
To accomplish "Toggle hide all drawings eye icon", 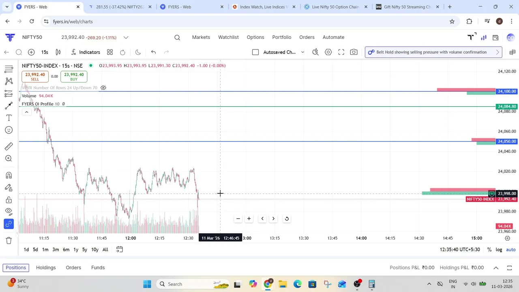I will pyautogui.click(x=9, y=211).
